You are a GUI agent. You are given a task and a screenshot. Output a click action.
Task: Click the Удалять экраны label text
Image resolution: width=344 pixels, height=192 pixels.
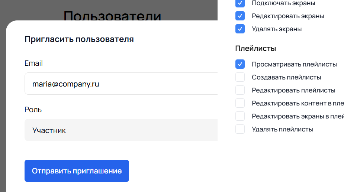(x=277, y=29)
